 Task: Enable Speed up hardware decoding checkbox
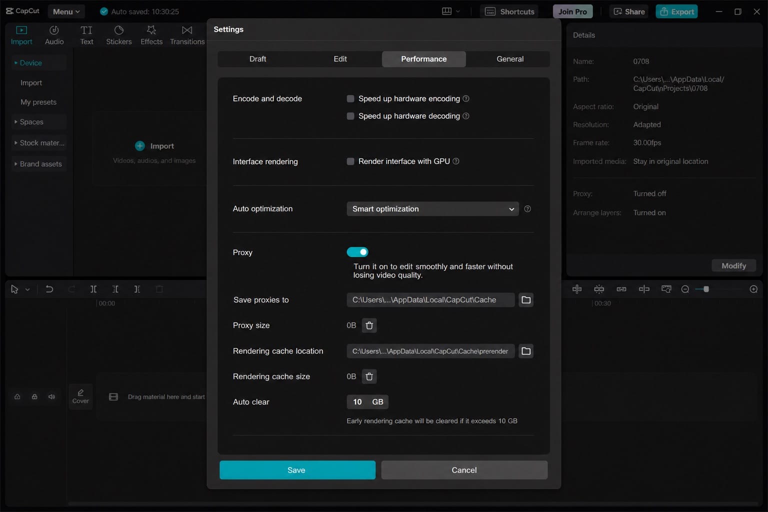pos(350,116)
